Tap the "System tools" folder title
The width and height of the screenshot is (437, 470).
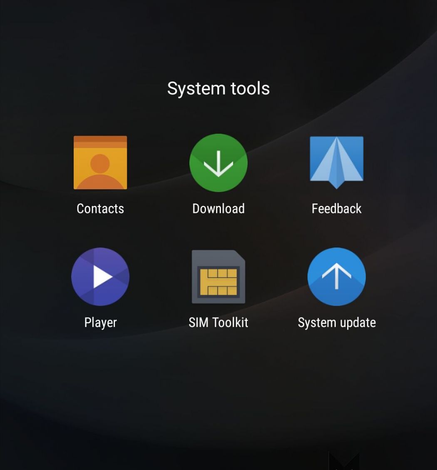218,88
